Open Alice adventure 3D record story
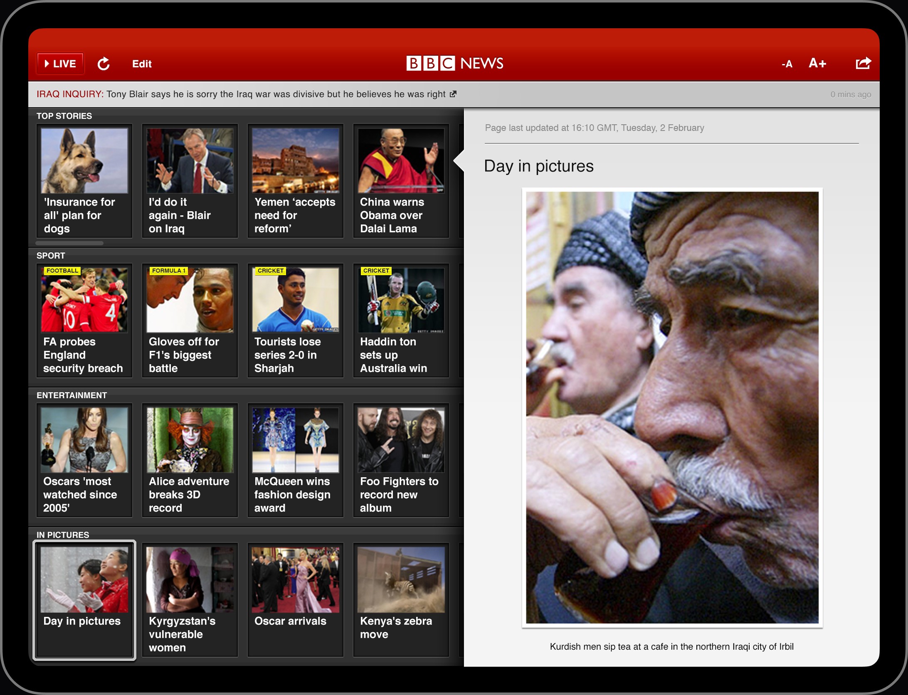The width and height of the screenshot is (908, 695). coord(190,460)
